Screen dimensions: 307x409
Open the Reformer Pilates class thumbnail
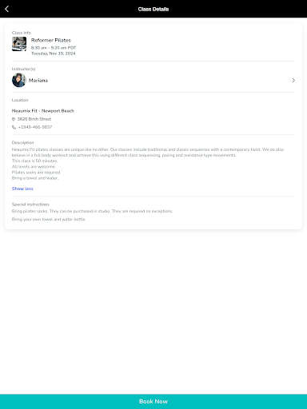pyautogui.click(x=19, y=44)
